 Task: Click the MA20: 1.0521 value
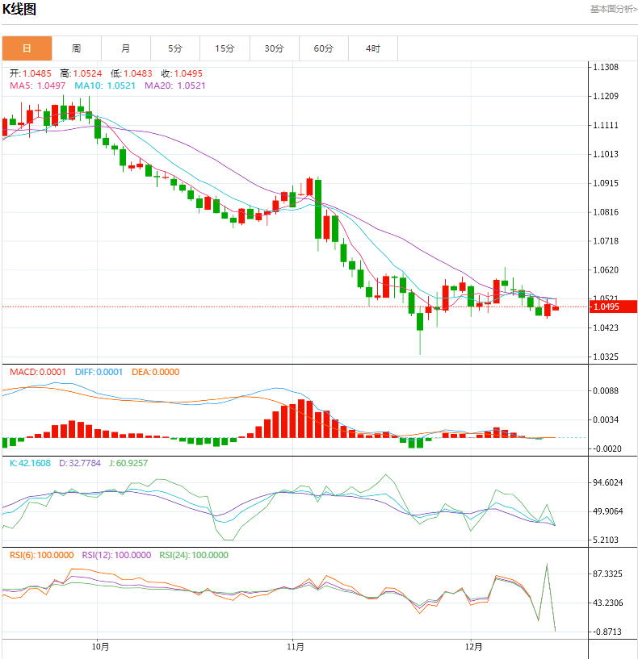point(175,86)
